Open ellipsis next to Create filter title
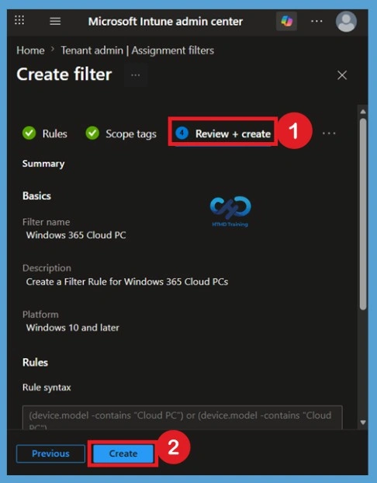The width and height of the screenshot is (377, 483). [x=136, y=75]
